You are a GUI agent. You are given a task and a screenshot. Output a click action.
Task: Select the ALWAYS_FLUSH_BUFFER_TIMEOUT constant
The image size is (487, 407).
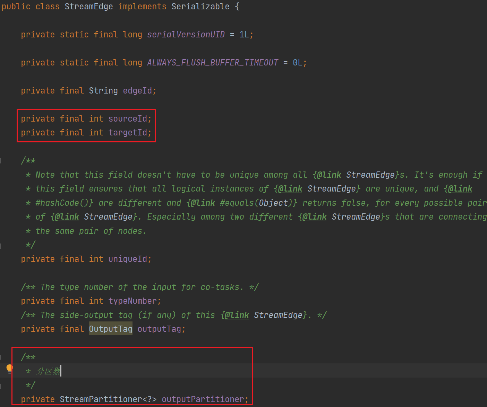213,63
